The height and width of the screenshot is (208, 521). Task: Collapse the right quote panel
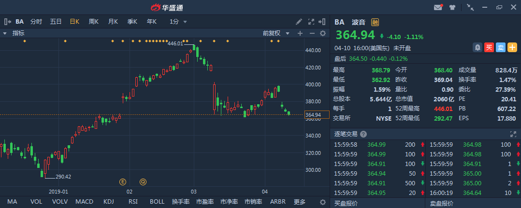[x=322, y=22]
